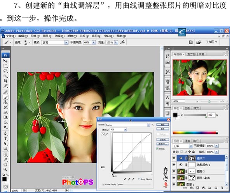Viewport: 230px width, 193px height.
Task: Select the Crop tool
Action: (5, 81)
